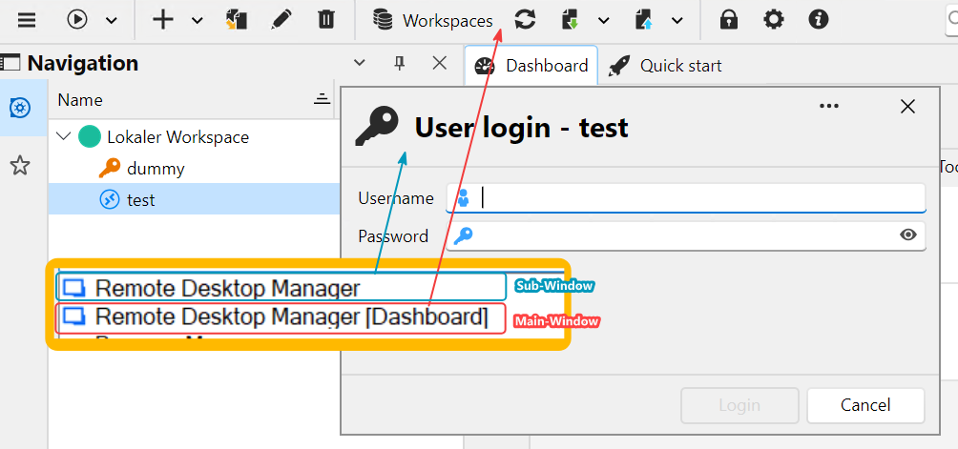The image size is (958, 449).
Task: Expand the export dropdown arrow
Action: pyautogui.click(x=677, y=21)
